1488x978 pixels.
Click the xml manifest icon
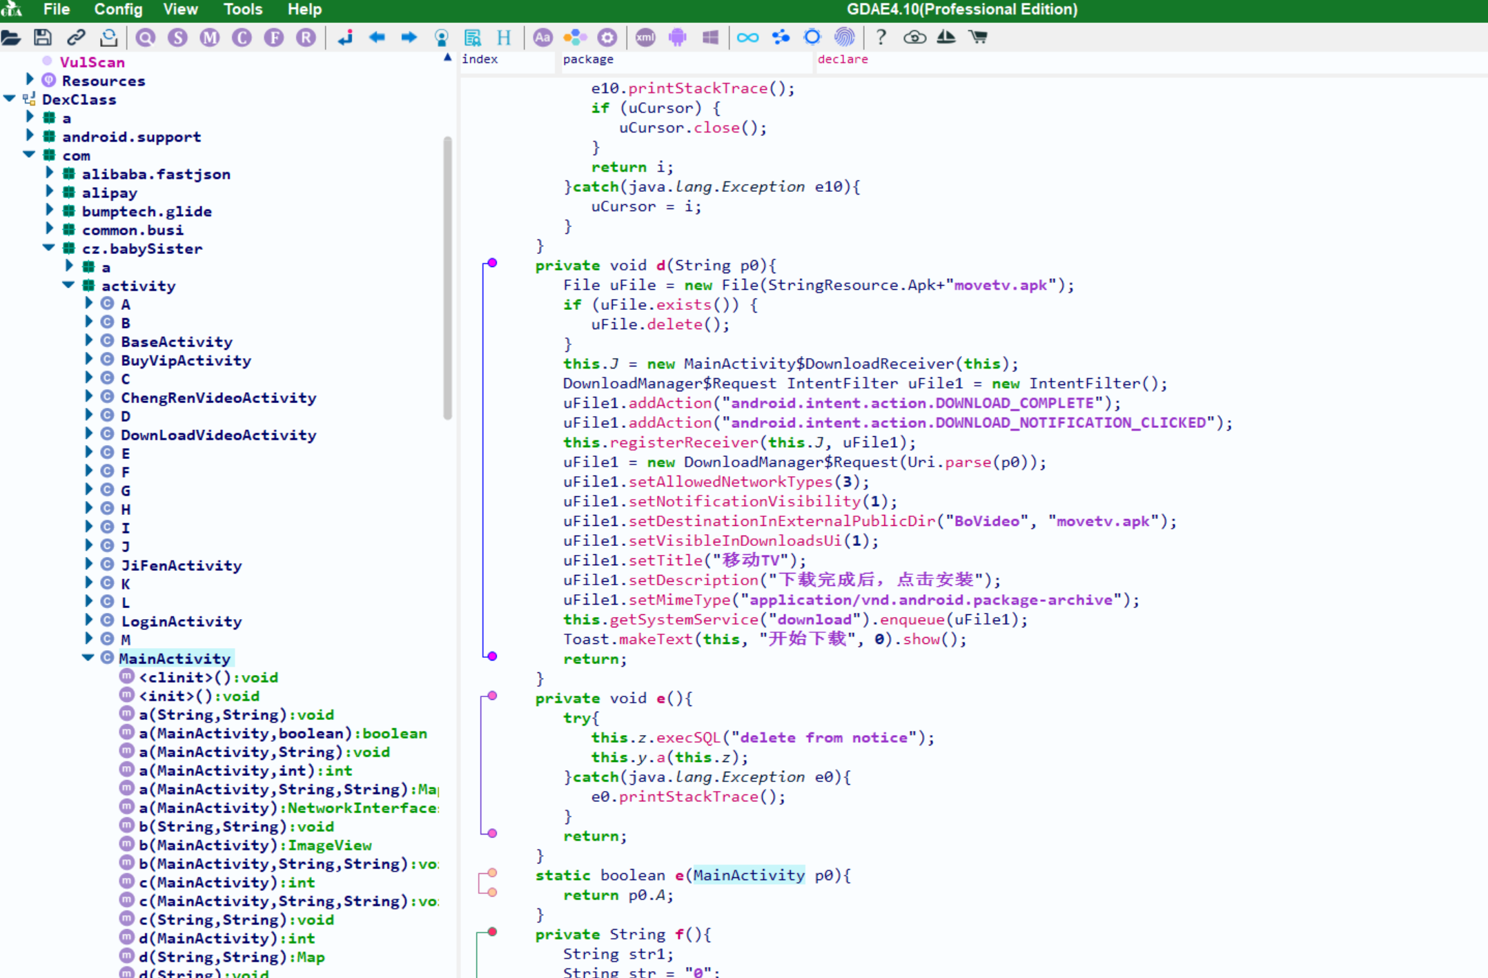coord(645,37)
